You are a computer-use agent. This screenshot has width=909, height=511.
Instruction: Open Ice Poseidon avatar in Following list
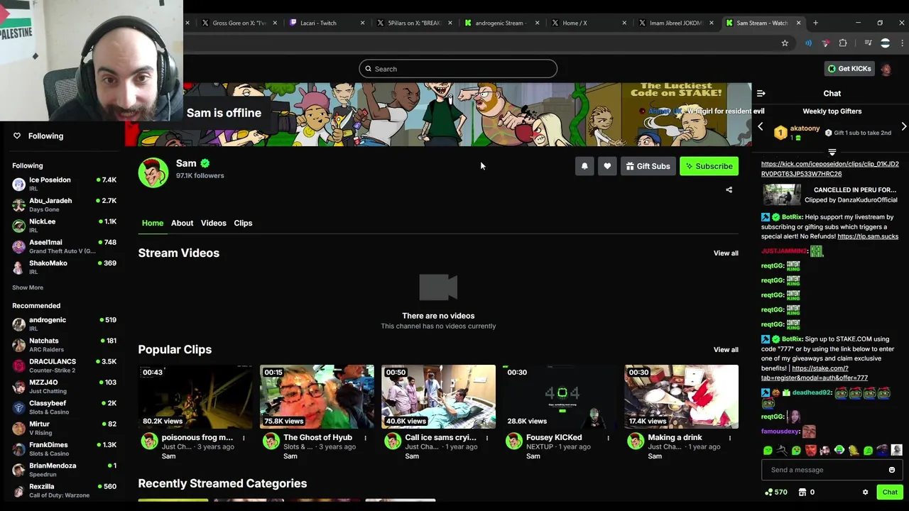19,184
